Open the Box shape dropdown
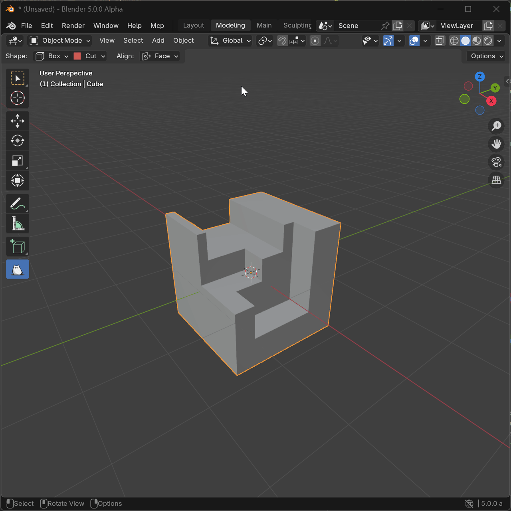The height and width of the screenshot is (511, 511). pyautogui.click(x=52, y=56)
